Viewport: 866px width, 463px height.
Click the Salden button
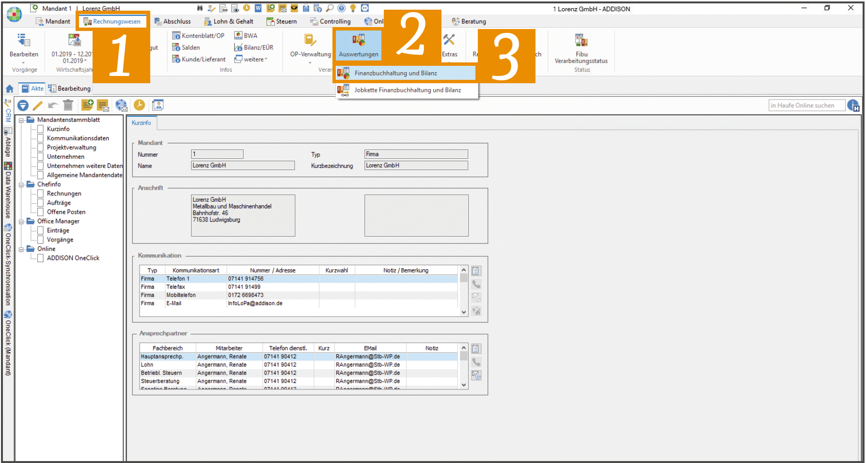click(186, 47)
